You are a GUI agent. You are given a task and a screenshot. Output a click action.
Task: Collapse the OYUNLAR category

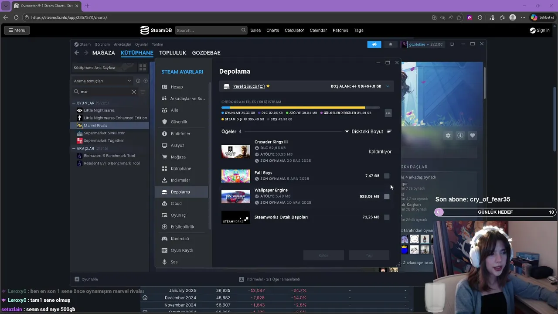click(74, 103)
